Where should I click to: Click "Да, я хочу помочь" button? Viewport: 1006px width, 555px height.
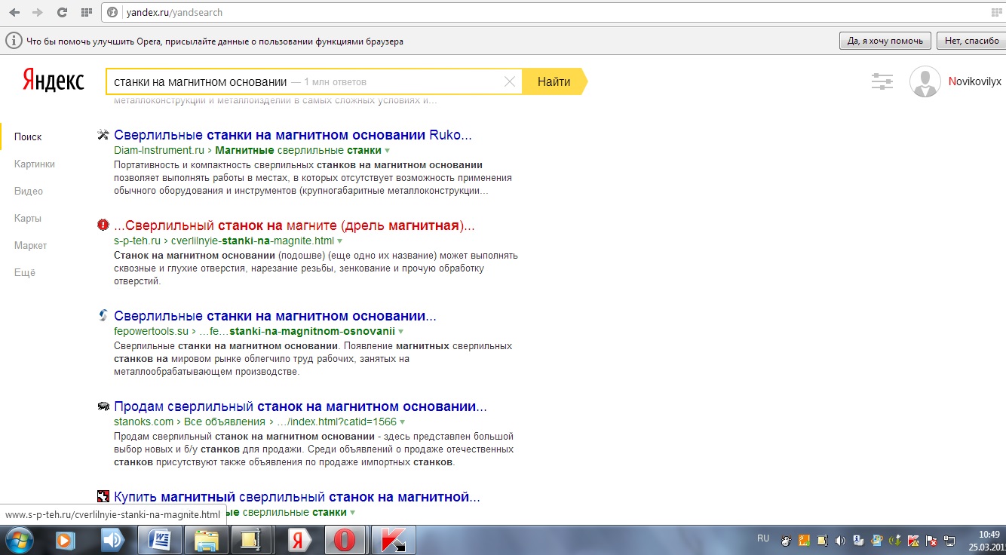tap(885, 41)
